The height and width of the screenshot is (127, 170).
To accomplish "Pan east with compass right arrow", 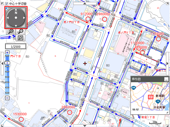I will pyautogui.click(x=24, y=18).
